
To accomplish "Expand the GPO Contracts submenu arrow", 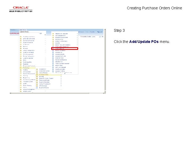I will (x=61, y=86).
